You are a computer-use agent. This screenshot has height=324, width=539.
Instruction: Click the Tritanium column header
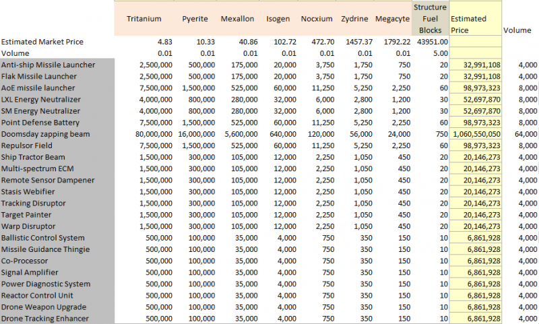point(144,19)
